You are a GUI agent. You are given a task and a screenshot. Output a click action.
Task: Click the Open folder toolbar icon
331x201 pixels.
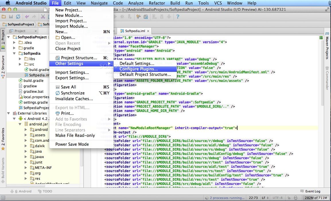[4, 17]
